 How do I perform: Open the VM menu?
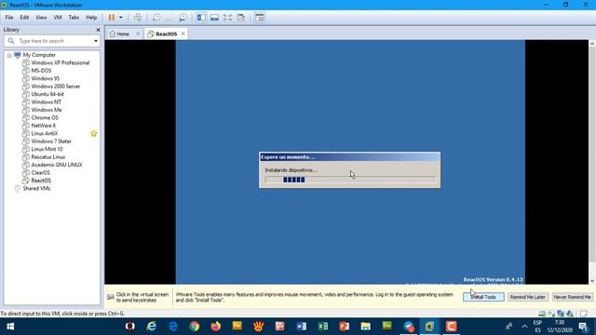click(x=58, y=18)
